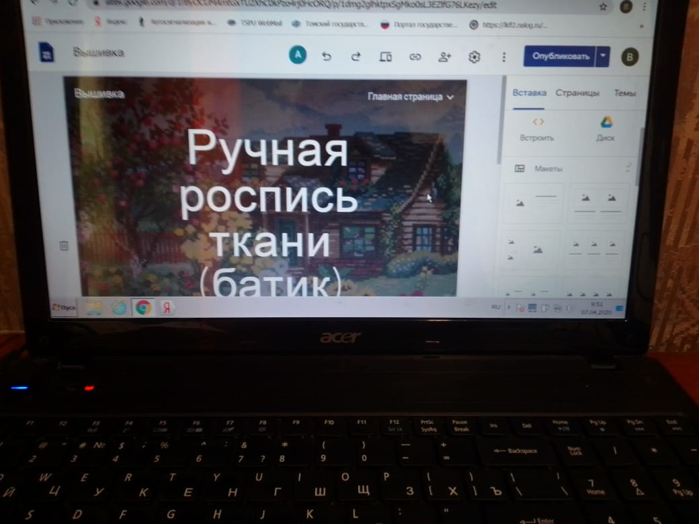Edit the site document title Вышивка
Screen dimensions: 699x524
(99, 52)
